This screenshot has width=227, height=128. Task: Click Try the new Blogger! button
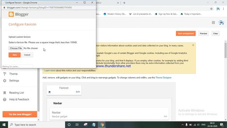click(20, 114)
